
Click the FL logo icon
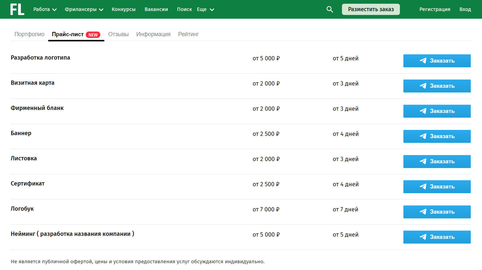click(17, 9)
